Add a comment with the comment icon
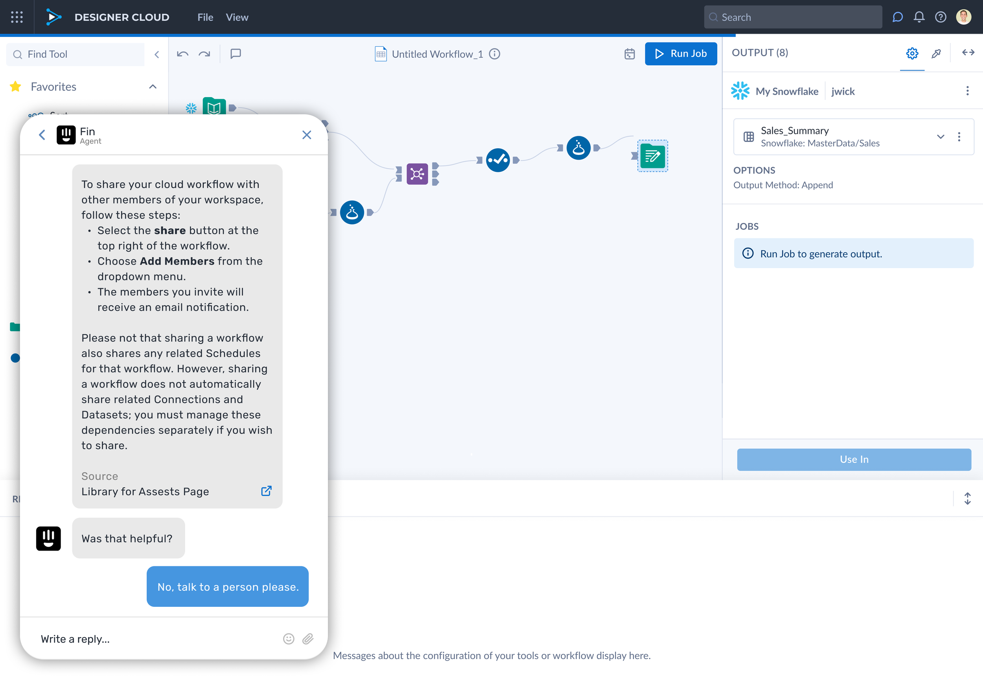This screenshot has width=983, height=676. point(236,54)
